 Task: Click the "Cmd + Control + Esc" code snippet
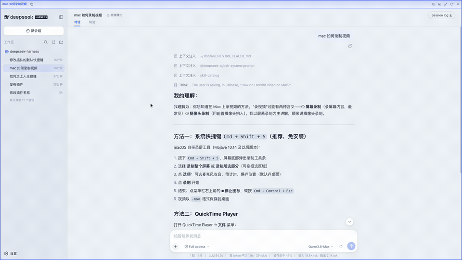(x=273, y=191)
